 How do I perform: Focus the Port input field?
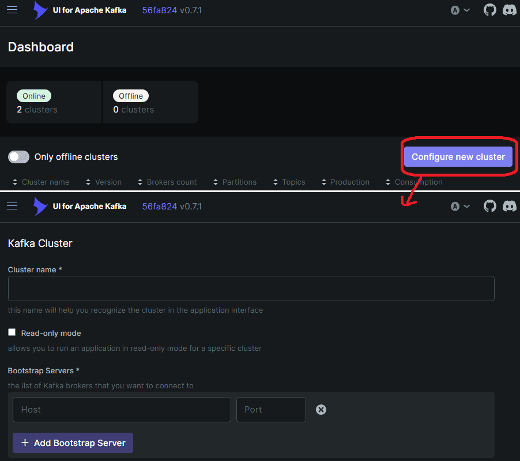(271, 410)
